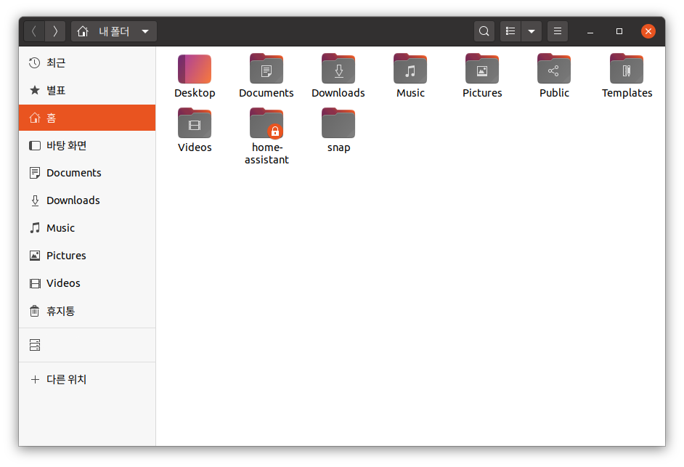This screenshot has width=684, height=467.
Task: Open Documents in the sidebar
Action: pos(87,173)
